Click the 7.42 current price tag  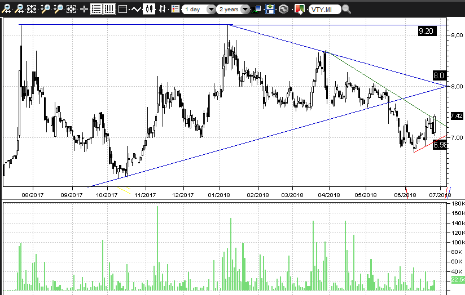pyautogui.click(x=457, y=116)
